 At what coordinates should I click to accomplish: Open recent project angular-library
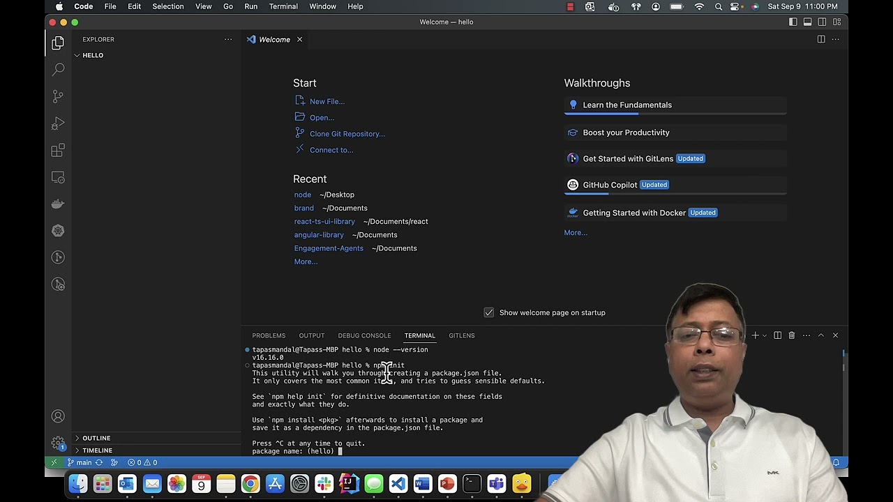(319, 235)
